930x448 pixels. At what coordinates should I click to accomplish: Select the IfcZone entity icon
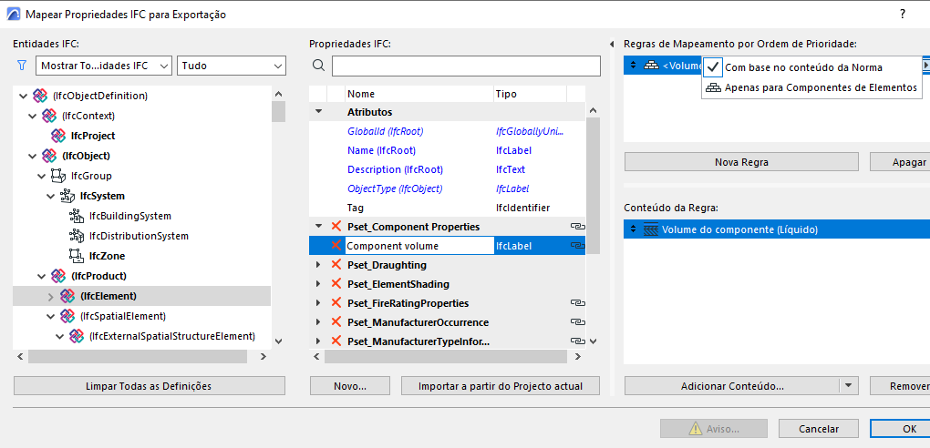77,256
